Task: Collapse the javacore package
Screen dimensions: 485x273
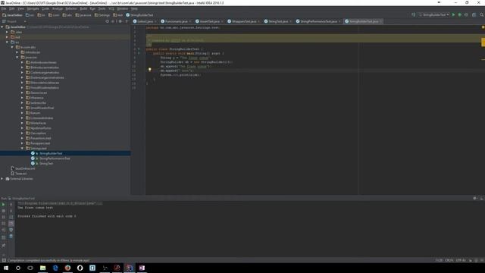Action: tap(17, 58)
